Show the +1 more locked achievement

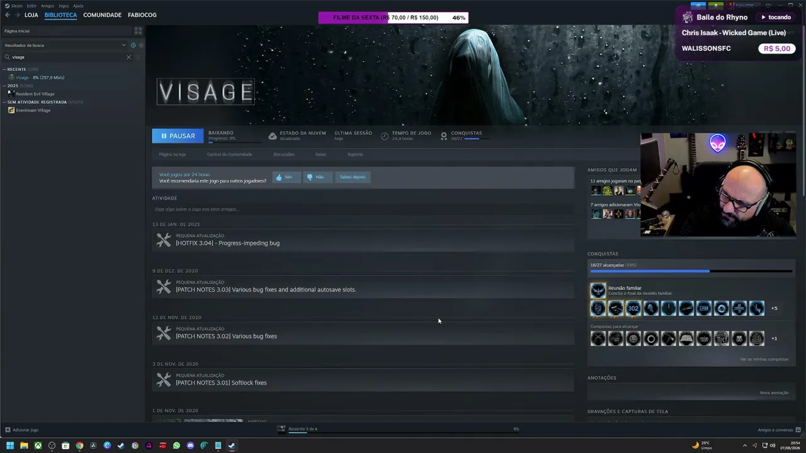coord(774,338)
